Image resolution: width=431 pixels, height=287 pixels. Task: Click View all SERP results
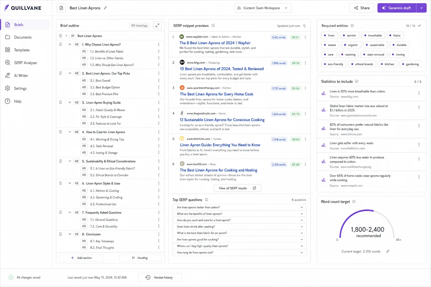click(237, 188)
